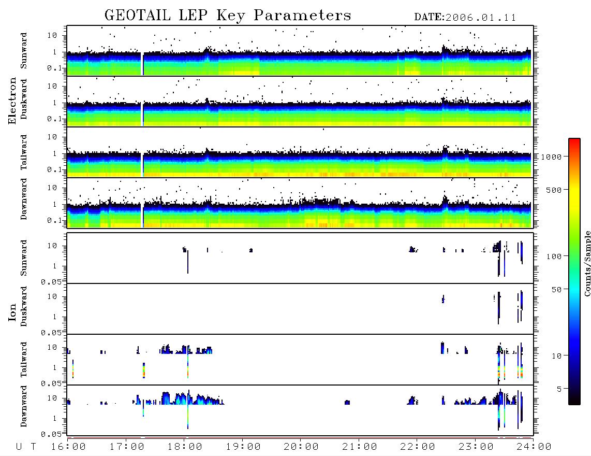The height and width of the screenshot is (456, 591).
Task: Select the DATE:2006.01.11 label
Action: pyautogui.click(x=465, y=18)
